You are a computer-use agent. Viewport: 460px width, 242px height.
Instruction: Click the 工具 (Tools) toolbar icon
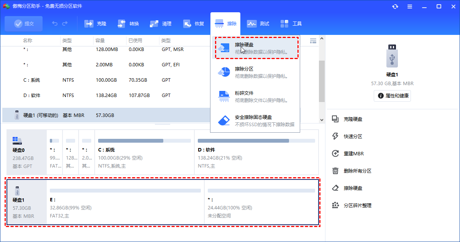[291, 23]
